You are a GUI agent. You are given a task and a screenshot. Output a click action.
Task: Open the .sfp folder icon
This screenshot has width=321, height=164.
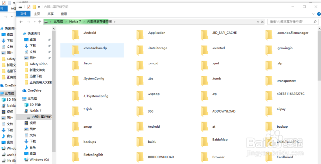pyautogui.click(x=269, y=66)
